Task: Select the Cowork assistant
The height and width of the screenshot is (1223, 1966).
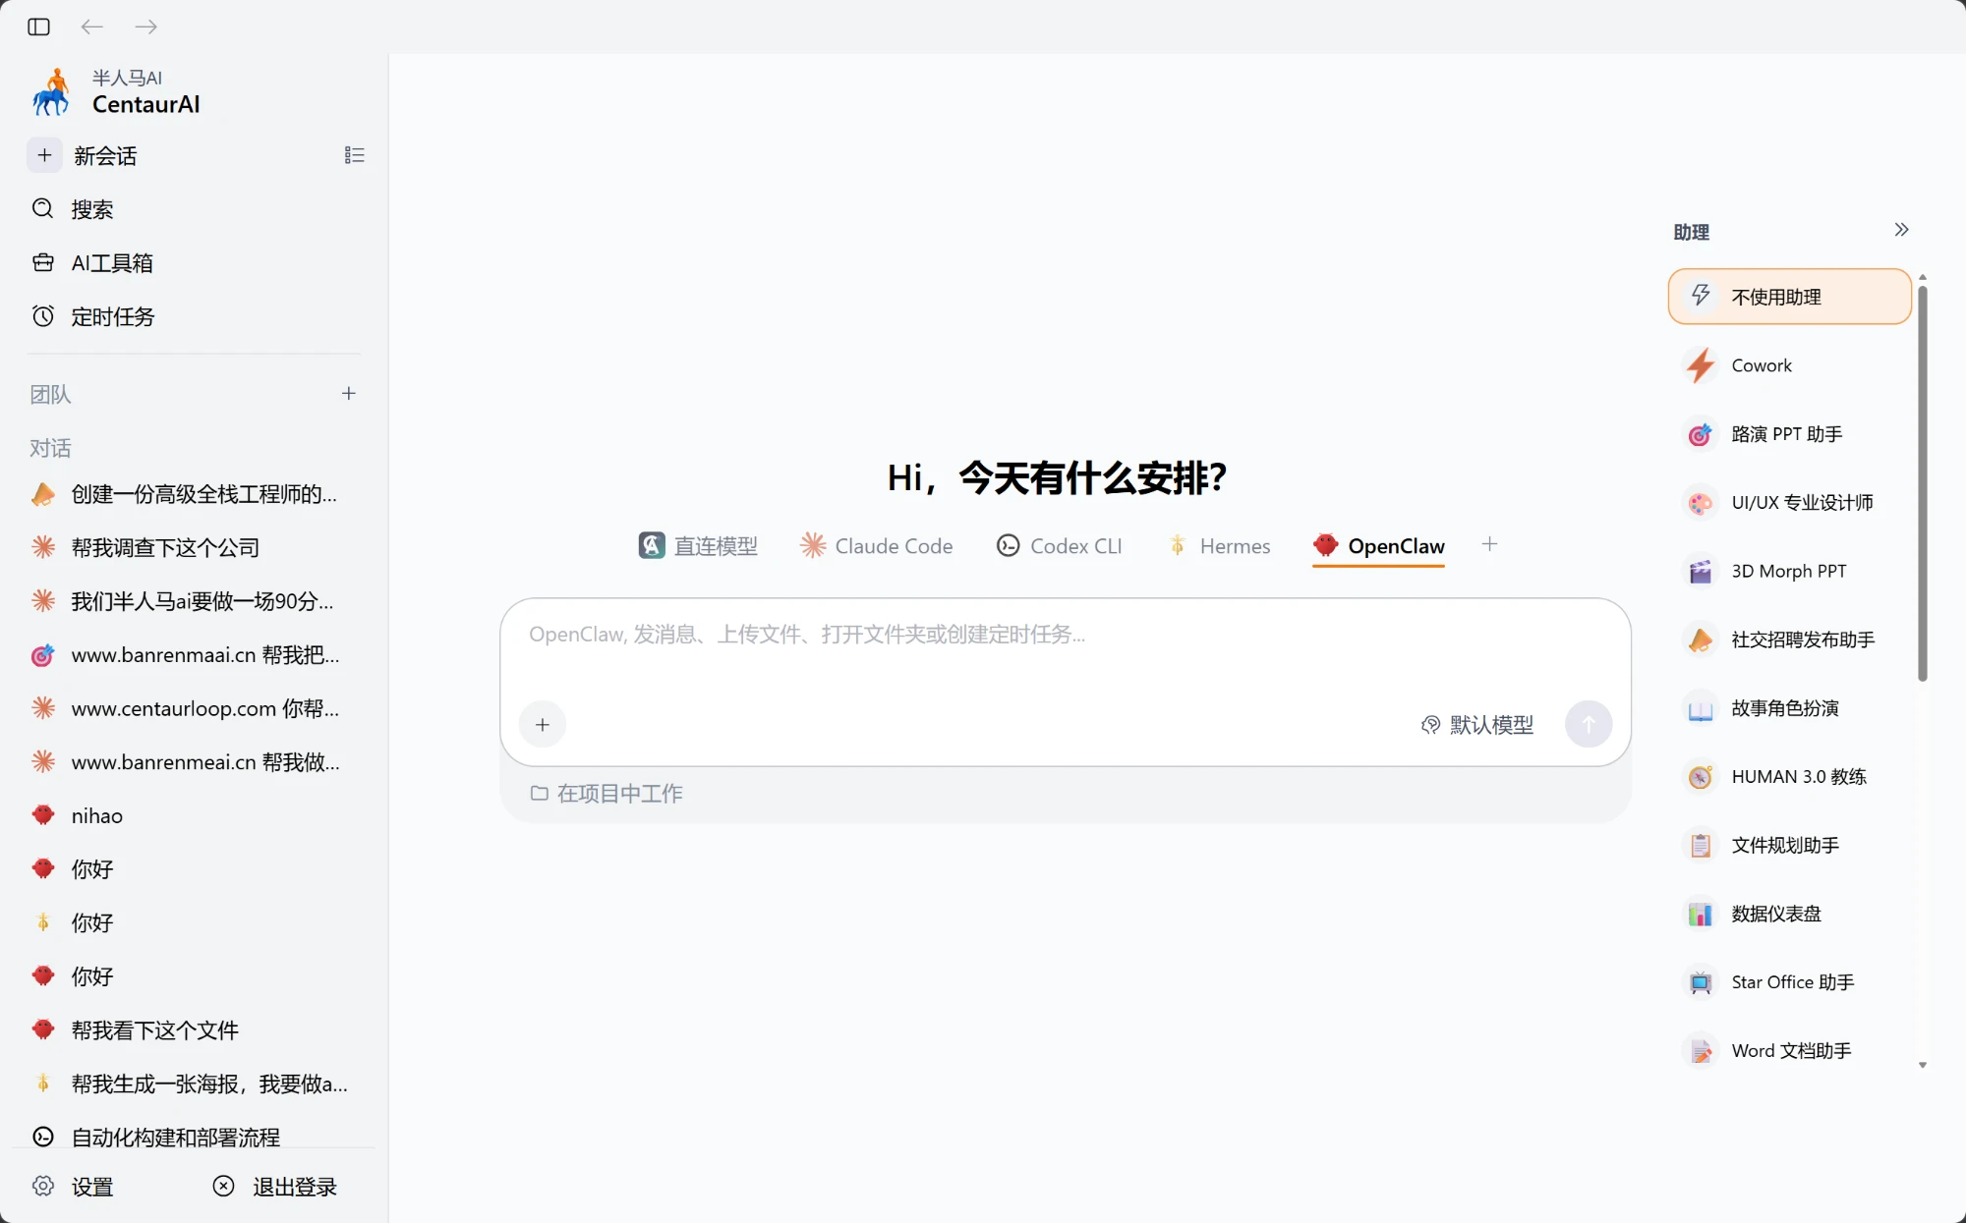Action: tap(1790, 365)
